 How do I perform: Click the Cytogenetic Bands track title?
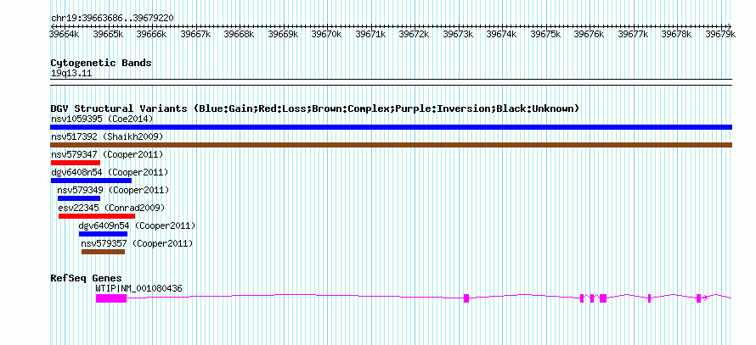[101, 63]
